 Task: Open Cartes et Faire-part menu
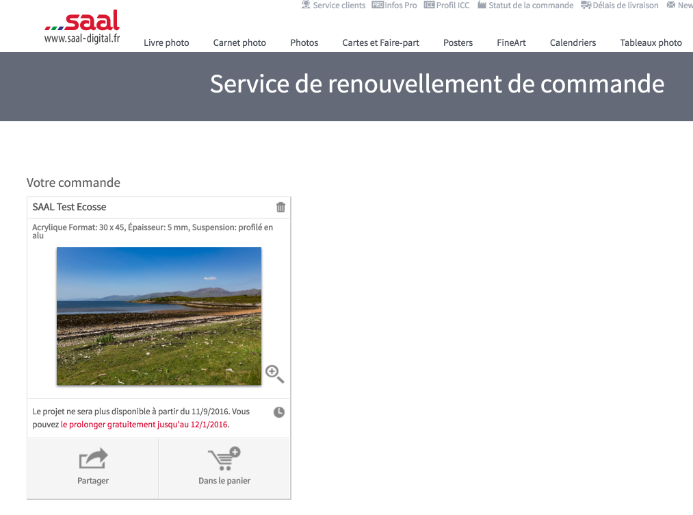(x=380, y=43)
